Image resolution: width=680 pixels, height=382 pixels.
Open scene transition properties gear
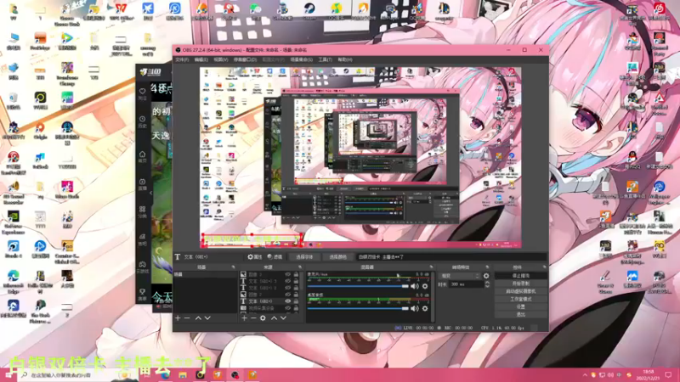click(486, 276)
